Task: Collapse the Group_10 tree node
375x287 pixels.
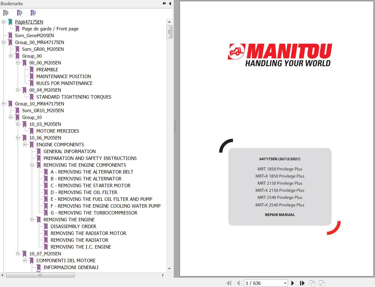Action: coord(11,117)
